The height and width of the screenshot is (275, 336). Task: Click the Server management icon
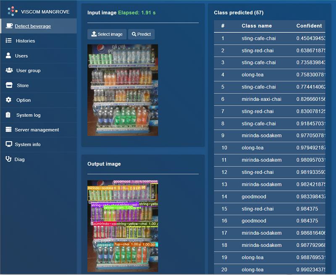pyautogui.click(x=8, y=130)
